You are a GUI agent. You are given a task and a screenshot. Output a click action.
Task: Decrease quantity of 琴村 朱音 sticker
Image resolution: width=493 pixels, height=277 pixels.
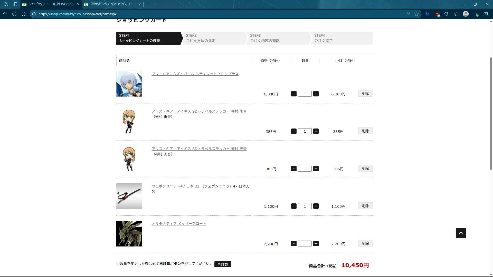(x=294, y=131)
